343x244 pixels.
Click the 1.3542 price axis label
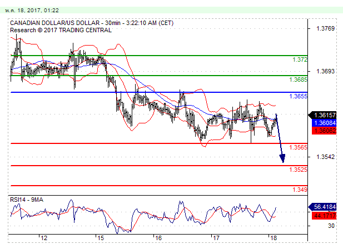[326, 157]
